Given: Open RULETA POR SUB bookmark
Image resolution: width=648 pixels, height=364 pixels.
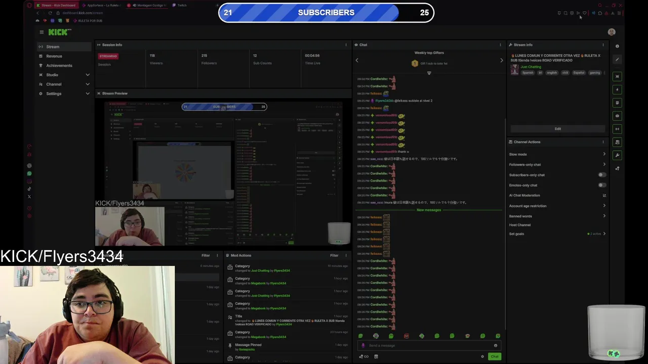Looking at the screenshot, I should pos(88,21).
